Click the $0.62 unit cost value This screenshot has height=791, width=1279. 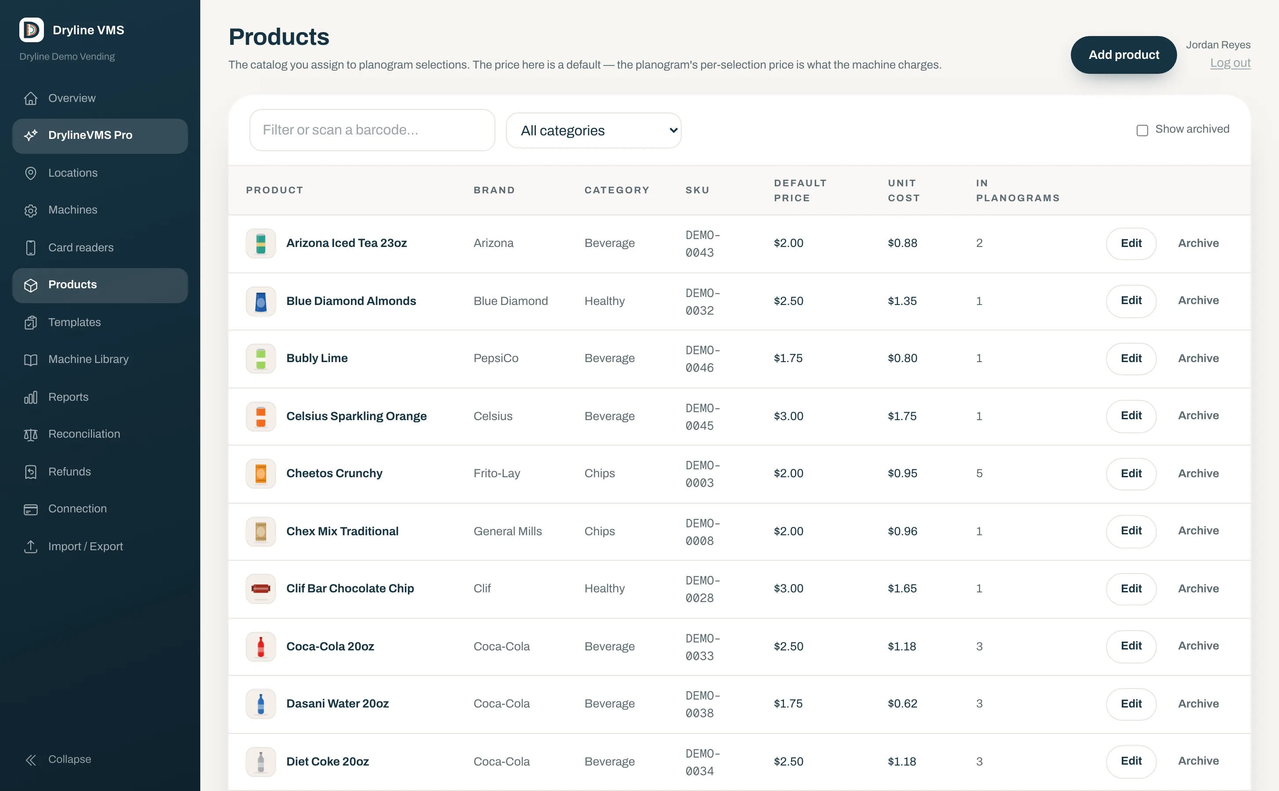click(x=903, y=704)
